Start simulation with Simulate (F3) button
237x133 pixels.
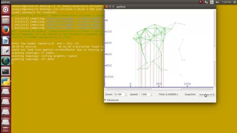tap(207, 95)
